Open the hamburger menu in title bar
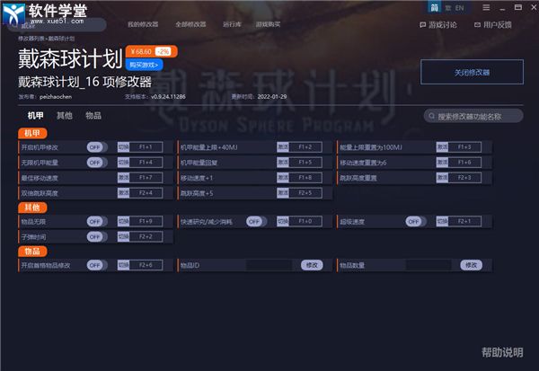This screenshot has width=539, height=371. pos(486,7)
